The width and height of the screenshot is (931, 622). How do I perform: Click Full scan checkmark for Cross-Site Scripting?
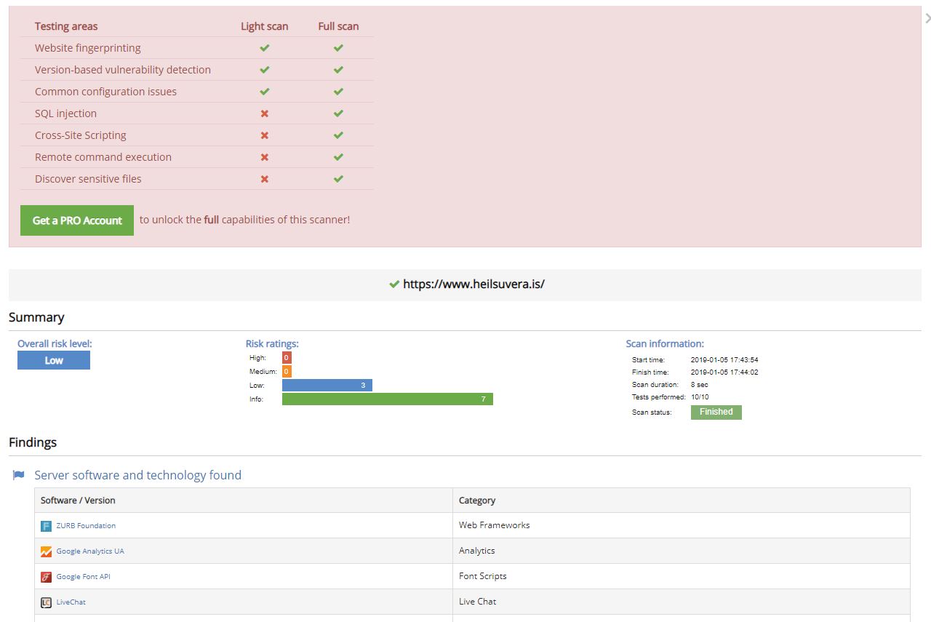338,135
